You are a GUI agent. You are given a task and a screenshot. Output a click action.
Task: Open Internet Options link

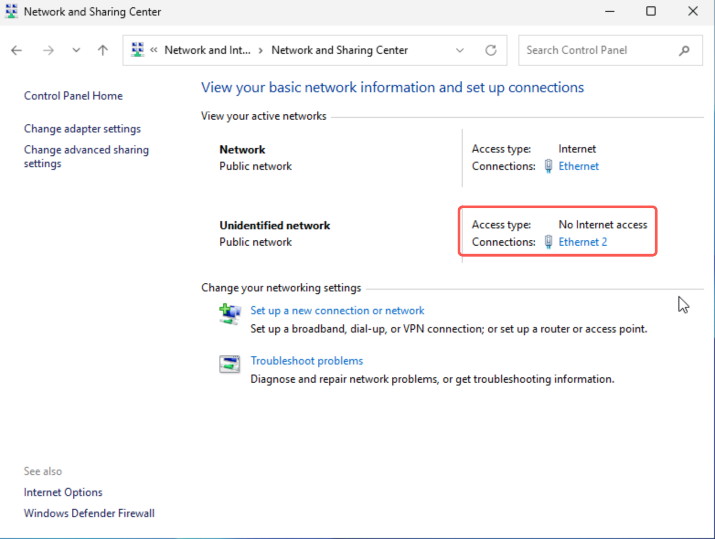coord(63,492)
